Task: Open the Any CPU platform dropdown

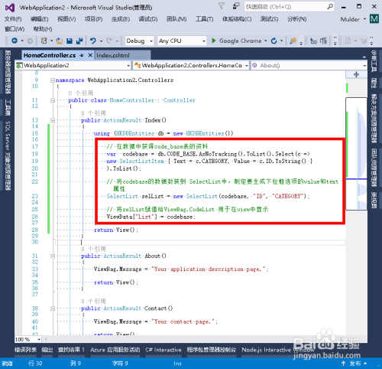Action: tap(182, 41)
